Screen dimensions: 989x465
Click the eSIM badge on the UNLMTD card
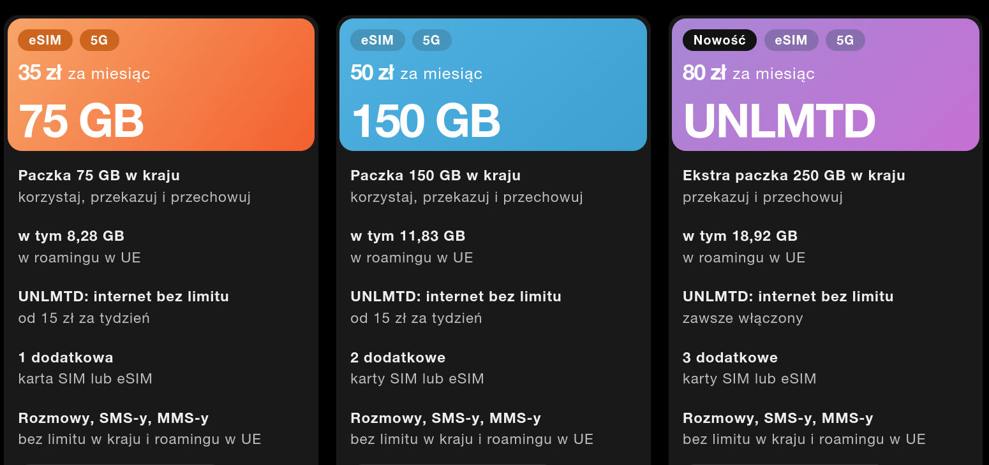coord(791,40)
